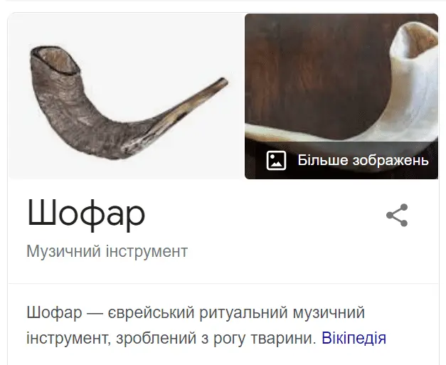Click the first word Шофар of the description
Image resolution: width=446 pixels, height=365 pixels.
tap(54, 312)
